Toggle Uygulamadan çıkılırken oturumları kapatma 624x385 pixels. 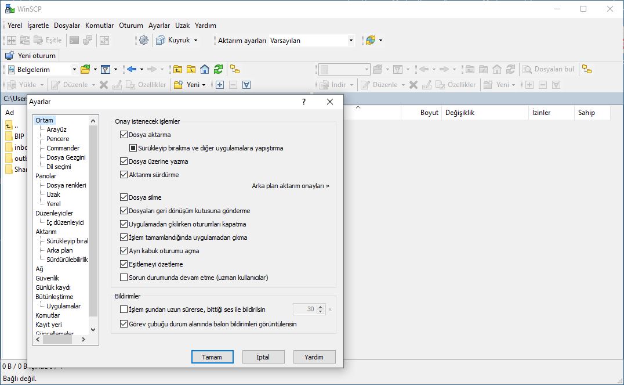click(x=124, y=224)
